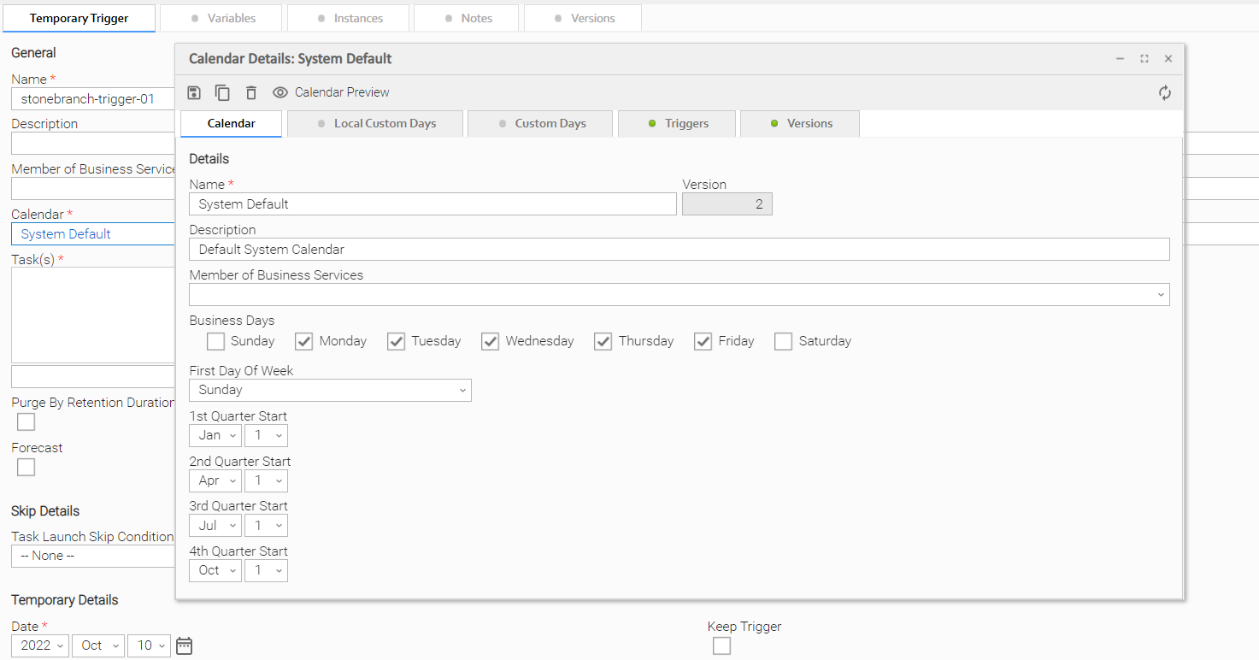
Task: Click the Delete trash icon
Action: pos(250,92)
